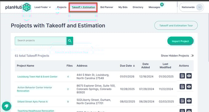Focus the Search projects input field
This screenshot has height=112, width=209.
click(41, 41)
